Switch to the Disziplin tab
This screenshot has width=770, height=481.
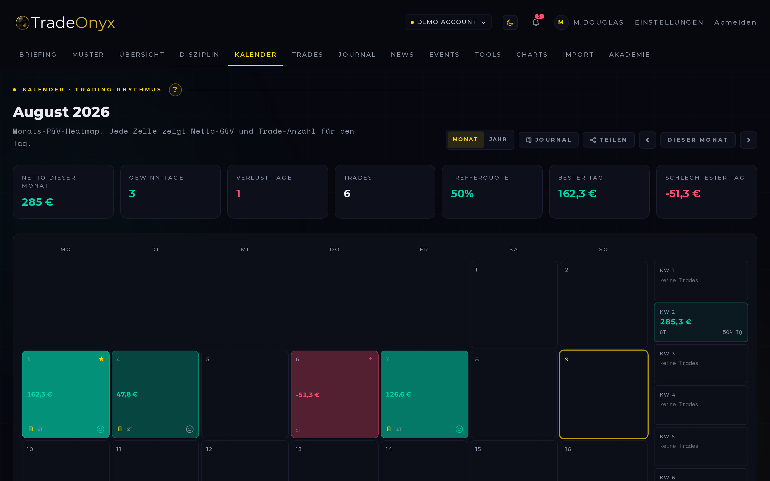[x=199, y=55]
